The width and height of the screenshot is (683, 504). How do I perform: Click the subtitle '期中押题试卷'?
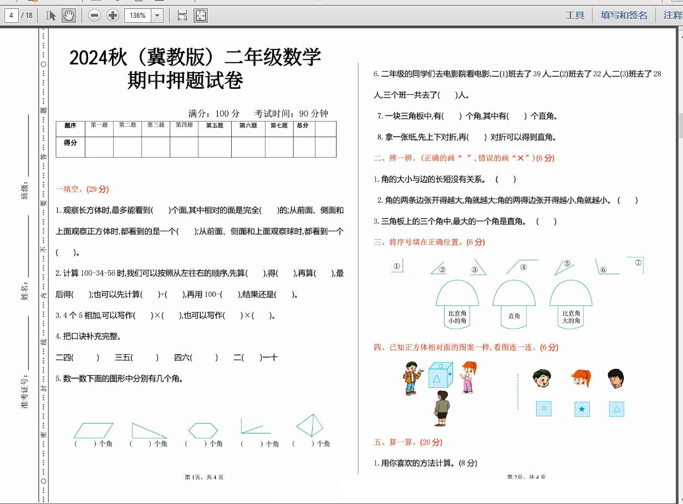click(x=185, y=81)
